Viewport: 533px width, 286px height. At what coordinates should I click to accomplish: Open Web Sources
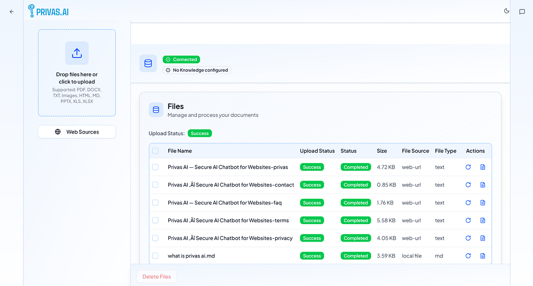77,132
